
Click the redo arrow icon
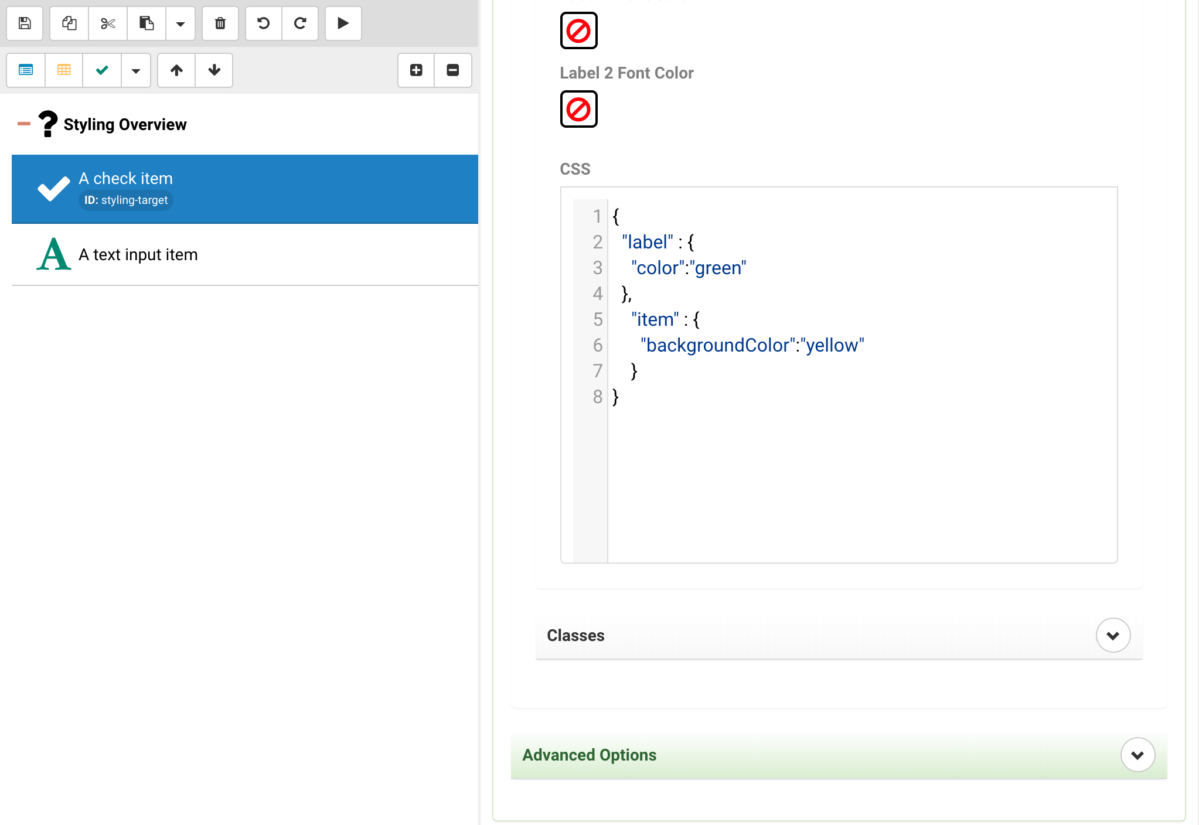300,23
